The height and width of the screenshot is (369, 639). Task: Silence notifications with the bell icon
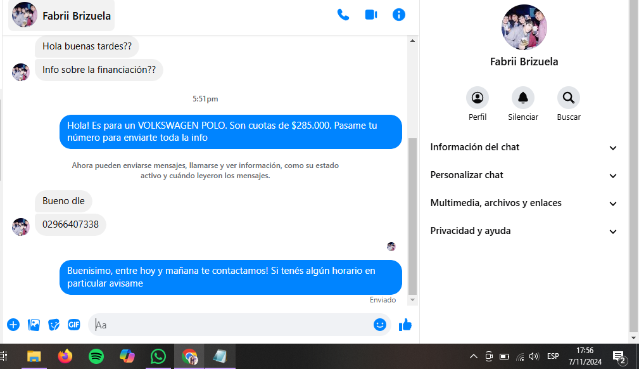tap(523, 98)
